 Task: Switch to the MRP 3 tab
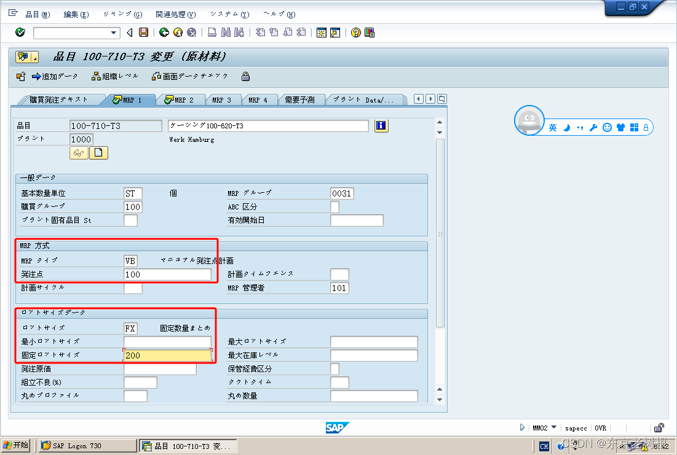(x=223, y=99)
